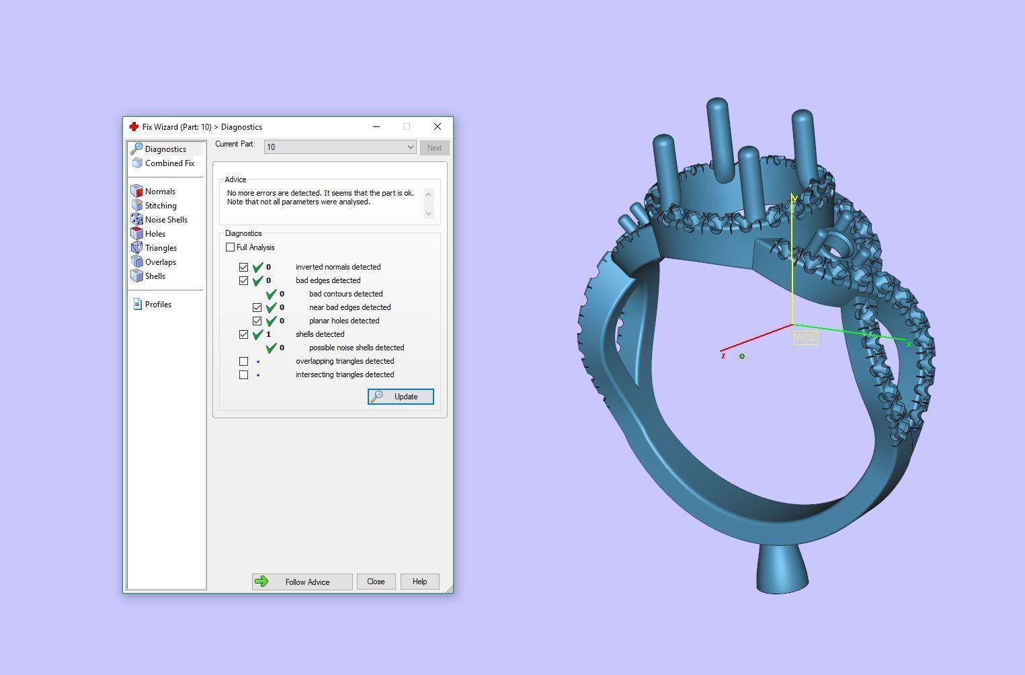Click the Close button at dialog bottom
This screenshot has width=1025, height=675.
coord(376,582)
